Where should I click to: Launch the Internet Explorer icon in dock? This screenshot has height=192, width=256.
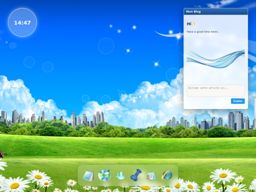[167, 175]
